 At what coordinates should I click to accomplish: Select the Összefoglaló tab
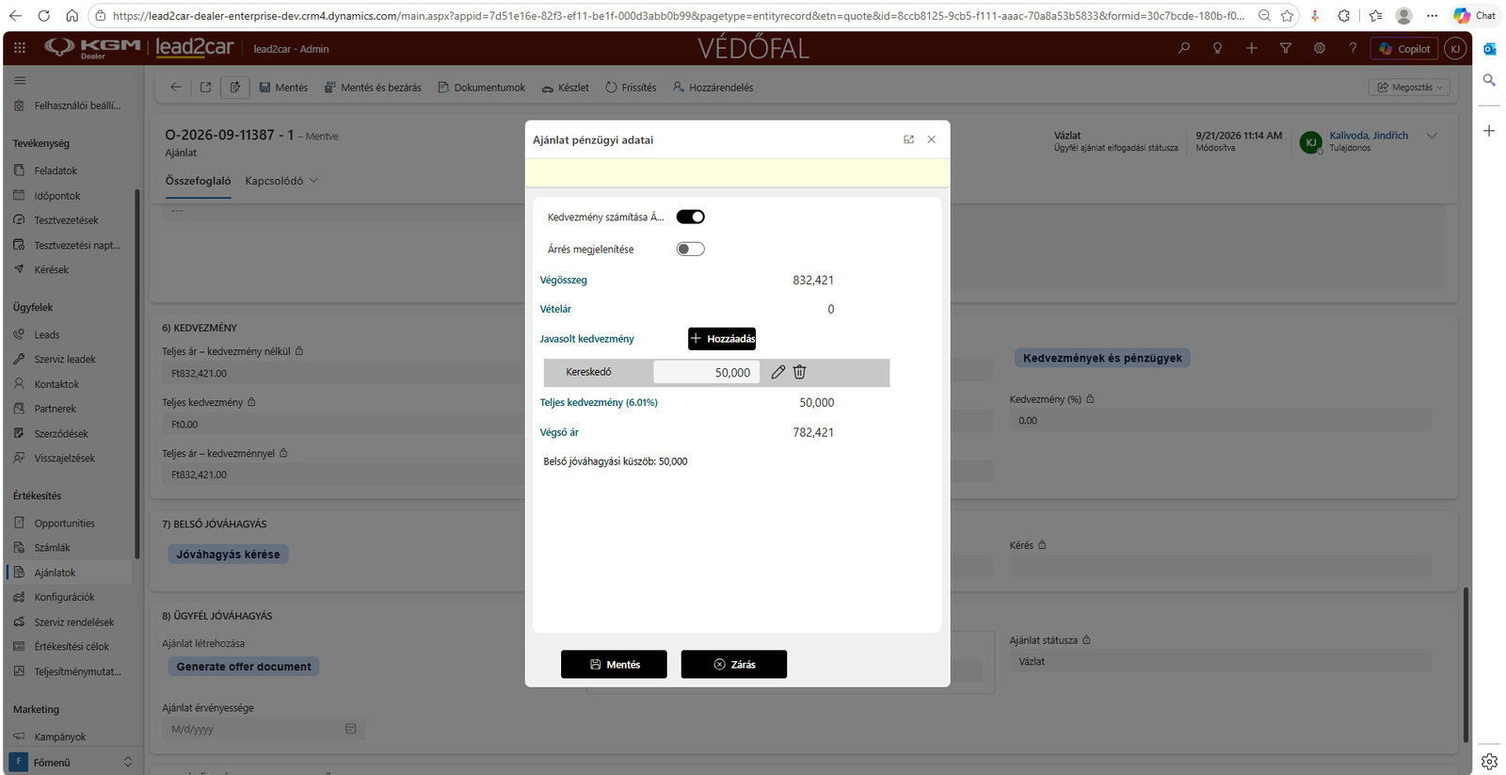pyautogui.click(x=198, y=181)
